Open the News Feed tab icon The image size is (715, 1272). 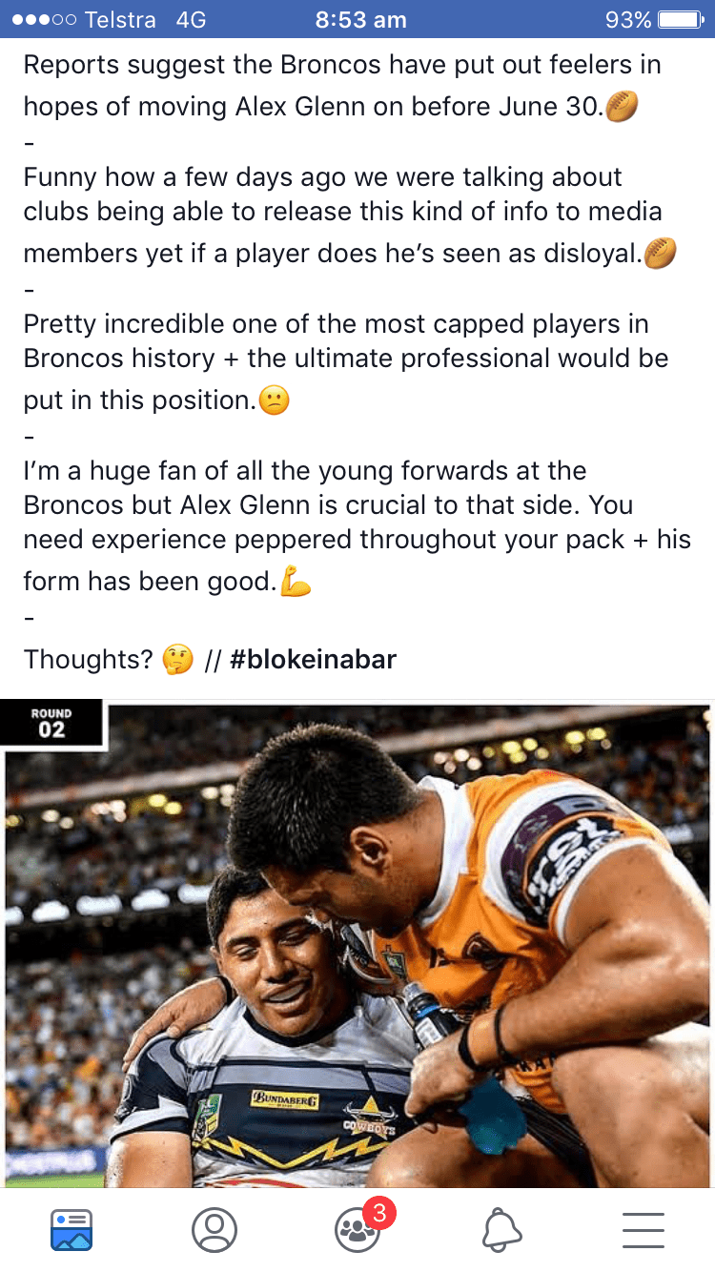click(71, 1230)
